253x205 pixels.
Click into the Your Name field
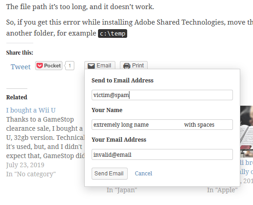pyautogui.click(x=162, y=124)
